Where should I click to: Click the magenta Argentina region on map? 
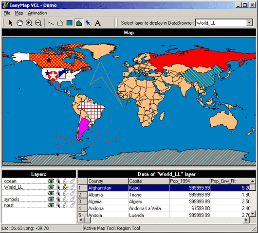tap(84, 126)
